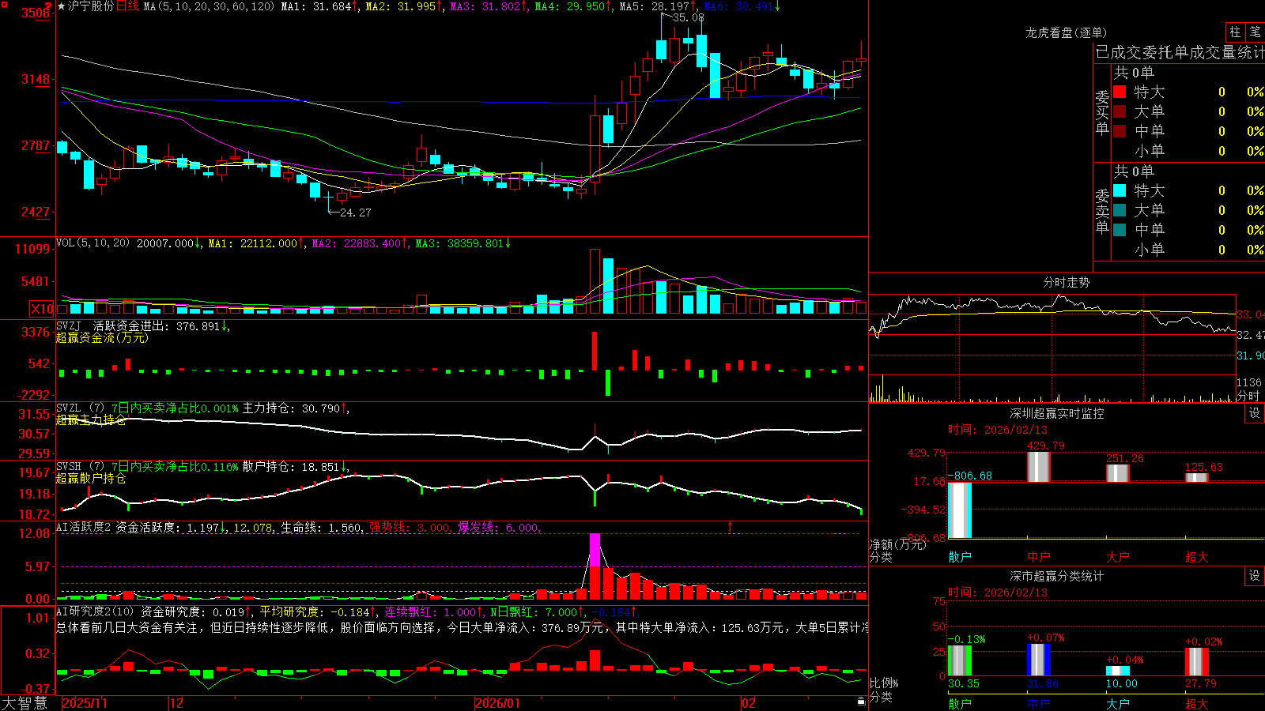
Task: Click the green 散户 30.35 bar in 分类统计
Action: [x=960, y=660]
